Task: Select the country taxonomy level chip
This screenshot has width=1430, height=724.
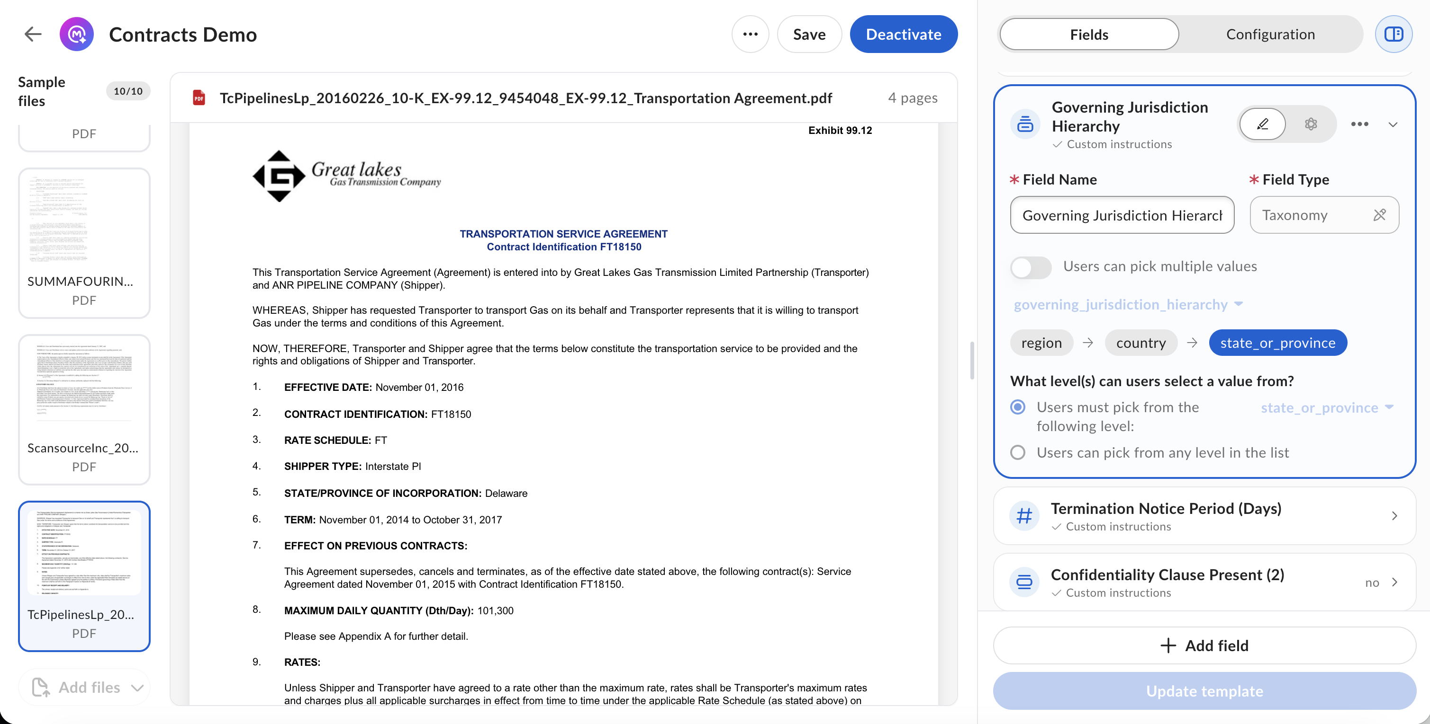Action: click(1141, 343)
